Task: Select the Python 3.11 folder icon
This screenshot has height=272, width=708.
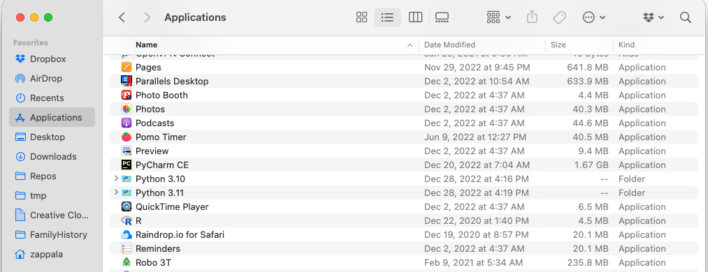Action: (127, 192)
